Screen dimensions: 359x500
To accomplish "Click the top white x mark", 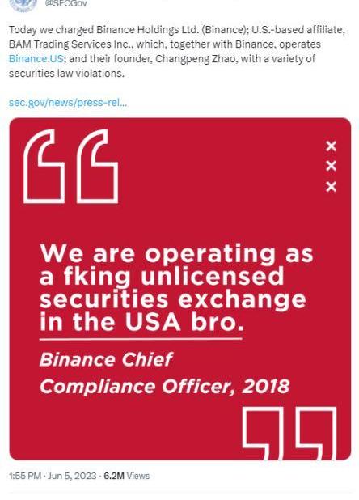I will click(x=332, y=146).
